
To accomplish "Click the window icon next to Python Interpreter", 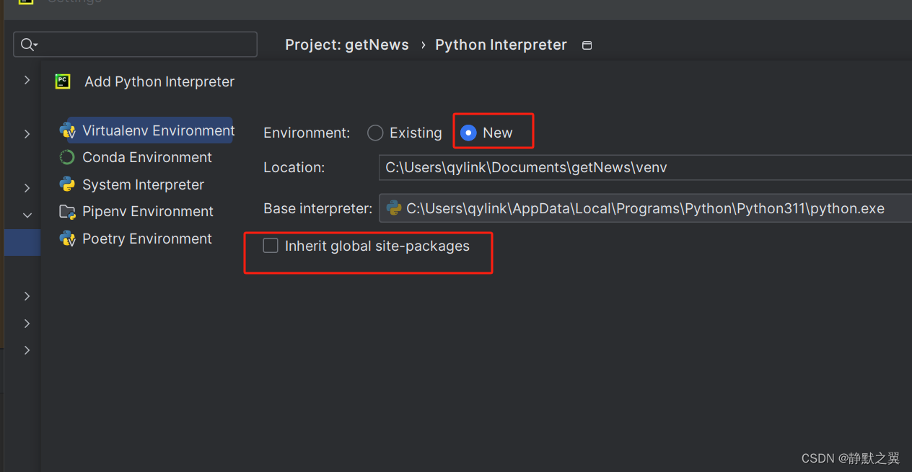I will tap(587, 45).
